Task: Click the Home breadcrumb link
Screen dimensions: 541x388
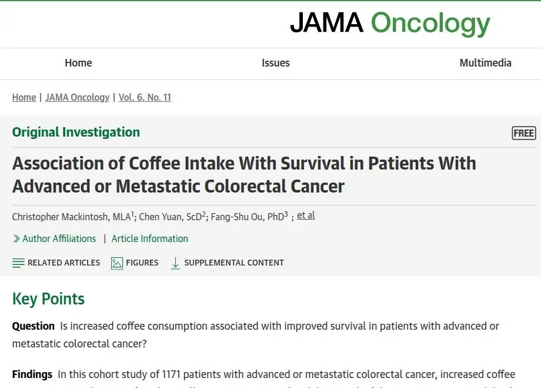Action: 24,97
